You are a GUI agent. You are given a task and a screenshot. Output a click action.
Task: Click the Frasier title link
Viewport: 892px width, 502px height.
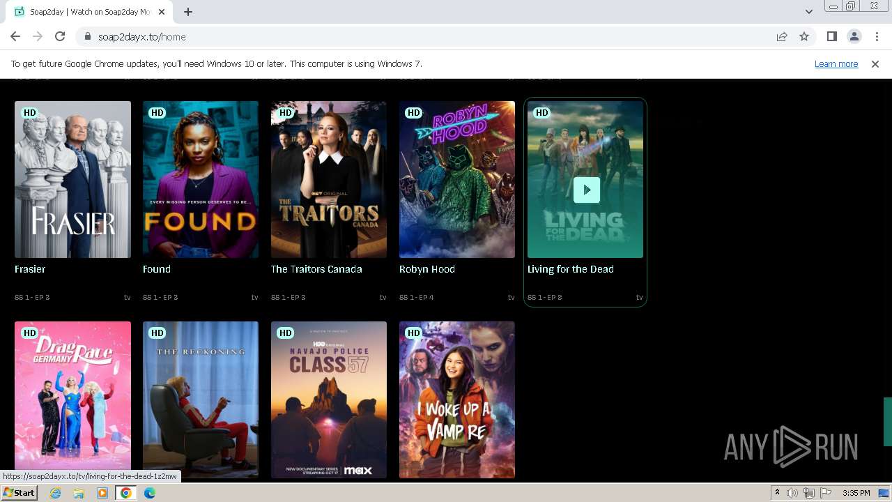click(30, 269)
